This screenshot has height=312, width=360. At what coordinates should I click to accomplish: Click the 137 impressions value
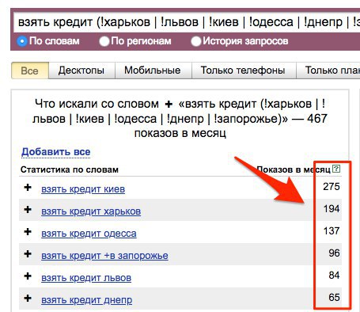[332, 231]
